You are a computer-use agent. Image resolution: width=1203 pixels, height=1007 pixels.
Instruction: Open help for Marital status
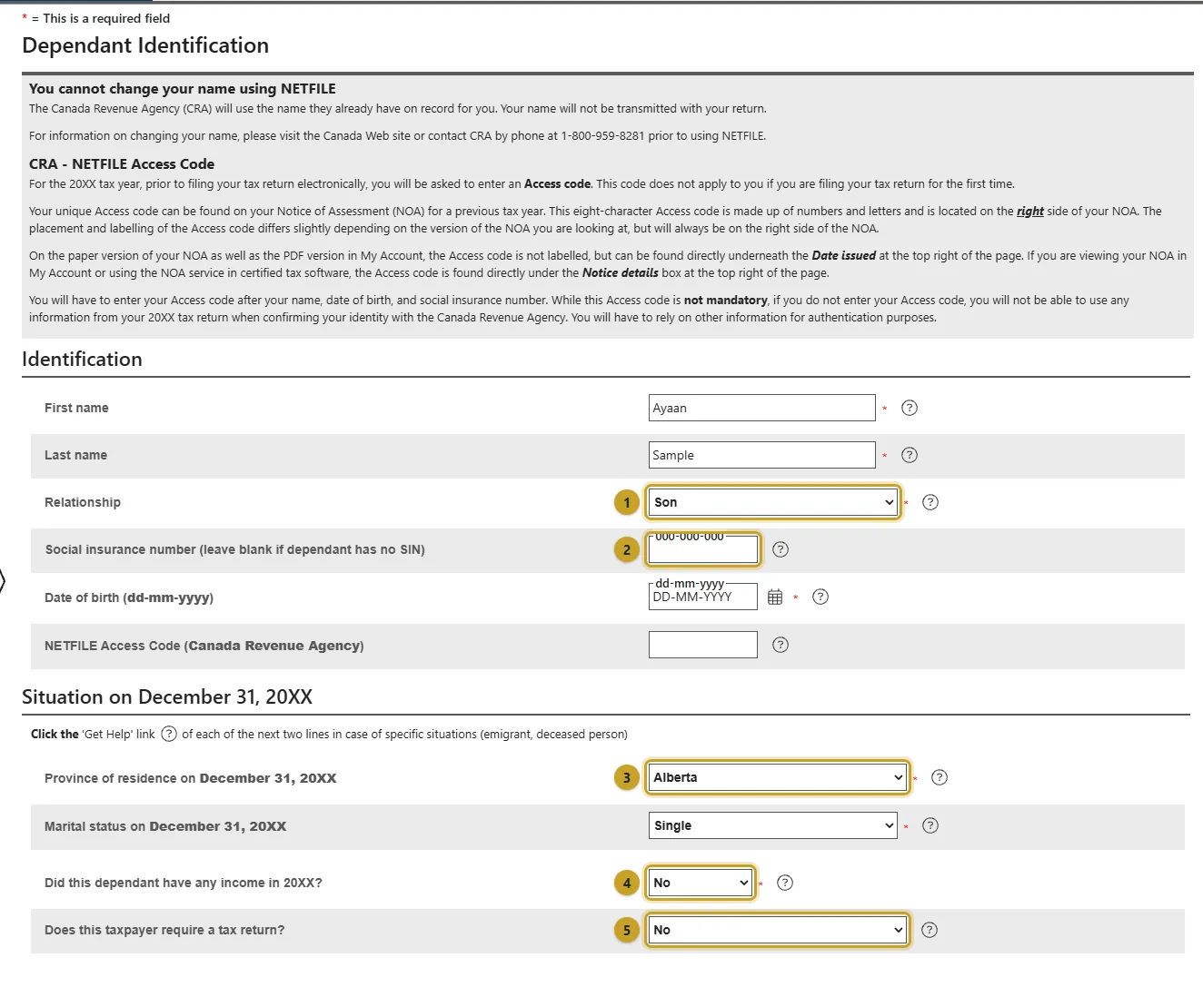point(930,825)
